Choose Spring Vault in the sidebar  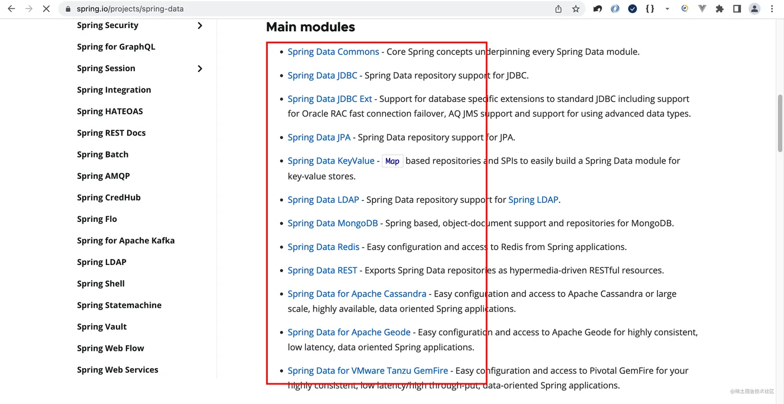point(101,327)
